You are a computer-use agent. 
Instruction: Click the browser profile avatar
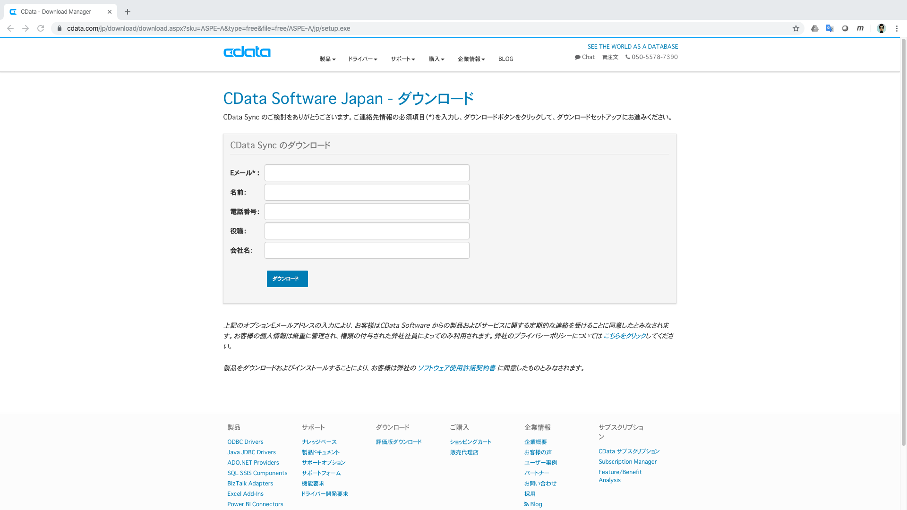(881, 28)
